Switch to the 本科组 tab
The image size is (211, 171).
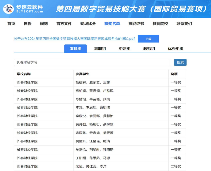[75, 49]
